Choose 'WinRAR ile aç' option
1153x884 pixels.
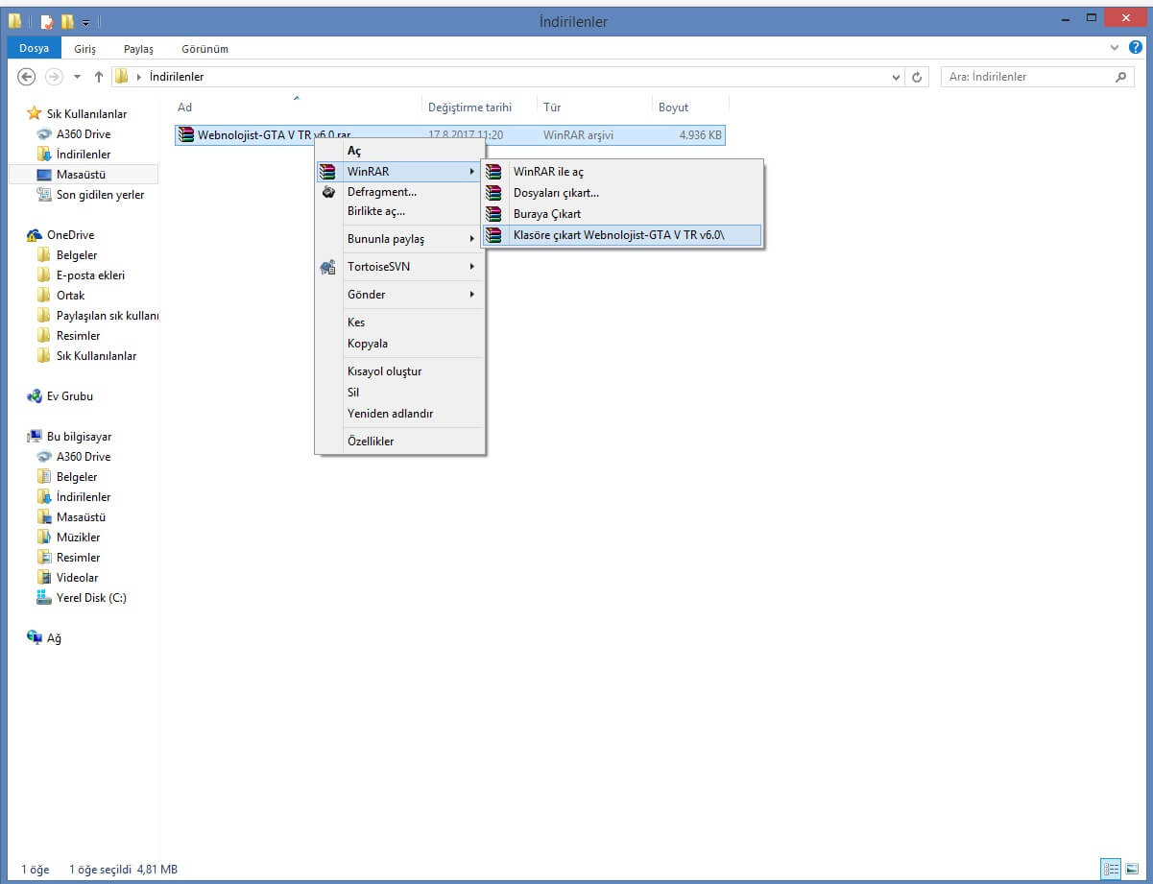(622, 172)
